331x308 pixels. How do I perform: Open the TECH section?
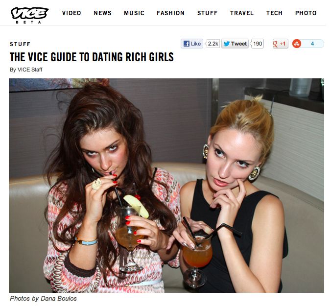(274, 13)
